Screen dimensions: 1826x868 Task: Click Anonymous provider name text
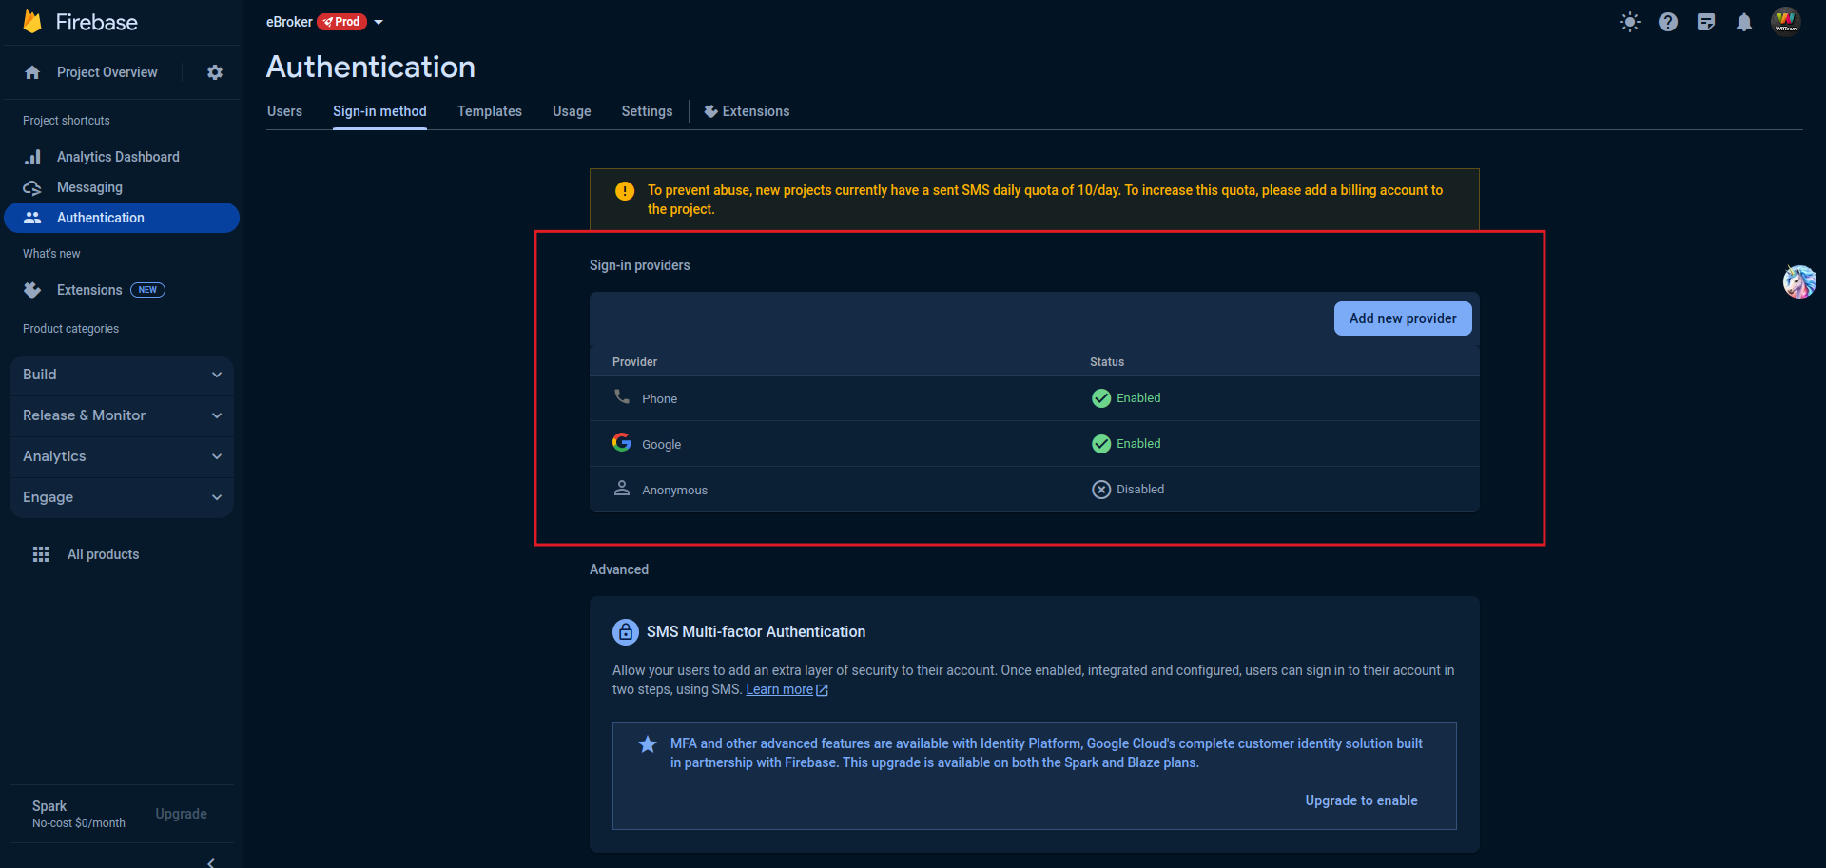pos(674,490)
